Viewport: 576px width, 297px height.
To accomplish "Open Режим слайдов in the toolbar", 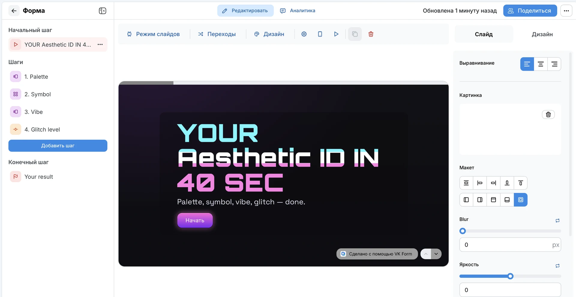I will [x=153, y=34].
